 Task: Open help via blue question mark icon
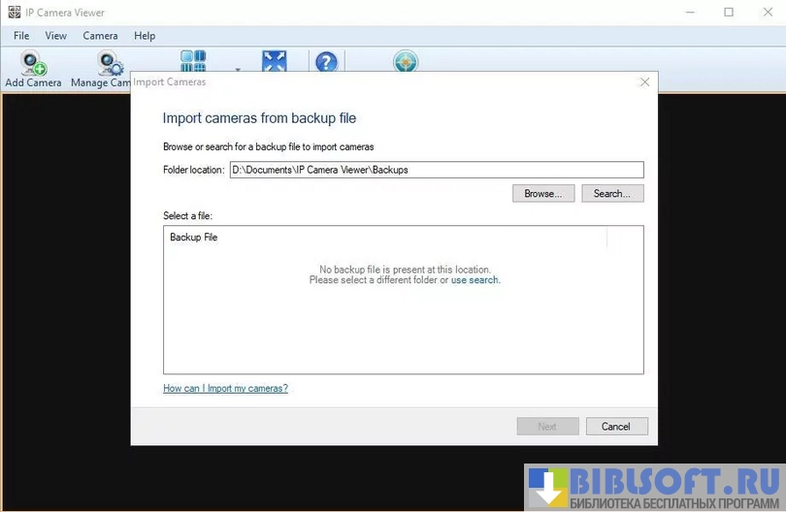327,62
